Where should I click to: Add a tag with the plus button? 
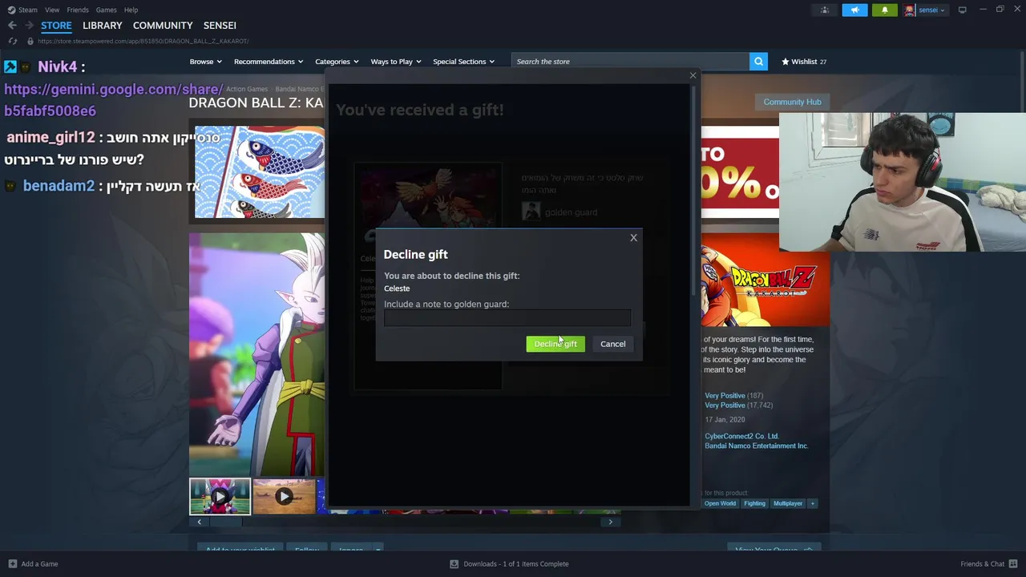point(812,503)
